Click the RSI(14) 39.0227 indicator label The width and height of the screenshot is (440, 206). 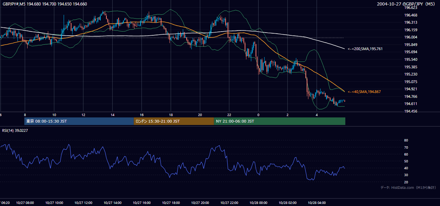click(x=15, y=130)
